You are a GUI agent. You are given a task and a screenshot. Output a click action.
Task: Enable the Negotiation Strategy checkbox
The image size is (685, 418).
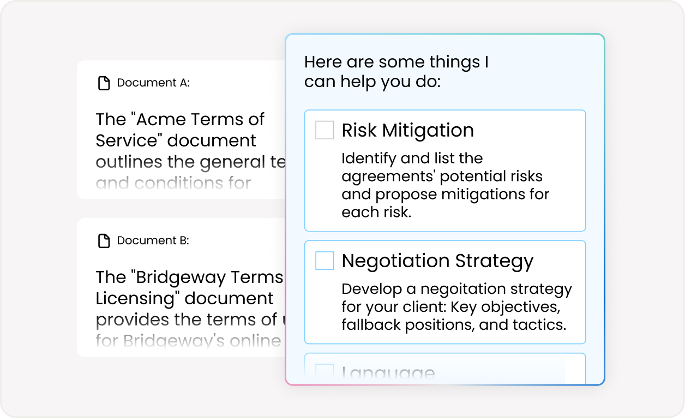325,261
